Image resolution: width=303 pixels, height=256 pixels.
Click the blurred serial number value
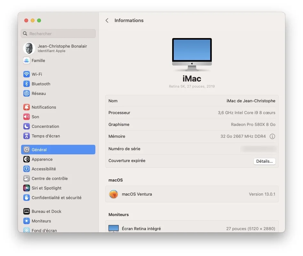[258, 149]
